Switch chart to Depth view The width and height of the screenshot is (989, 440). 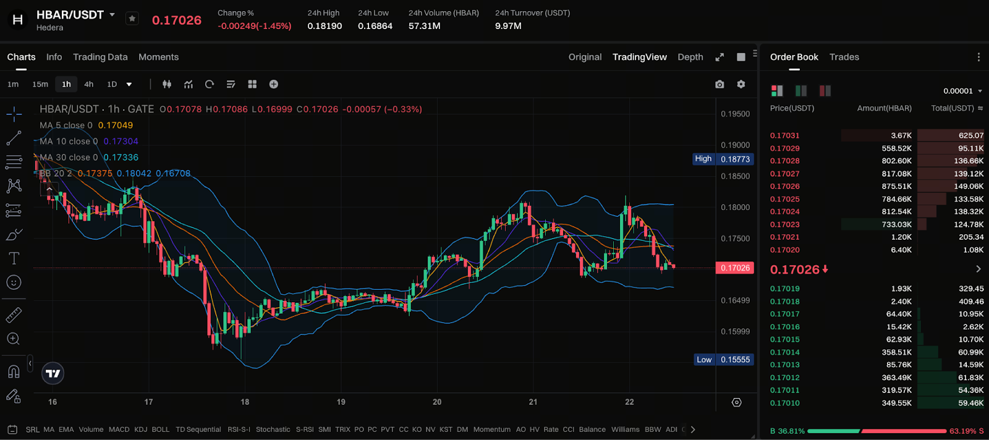(690, 57)
